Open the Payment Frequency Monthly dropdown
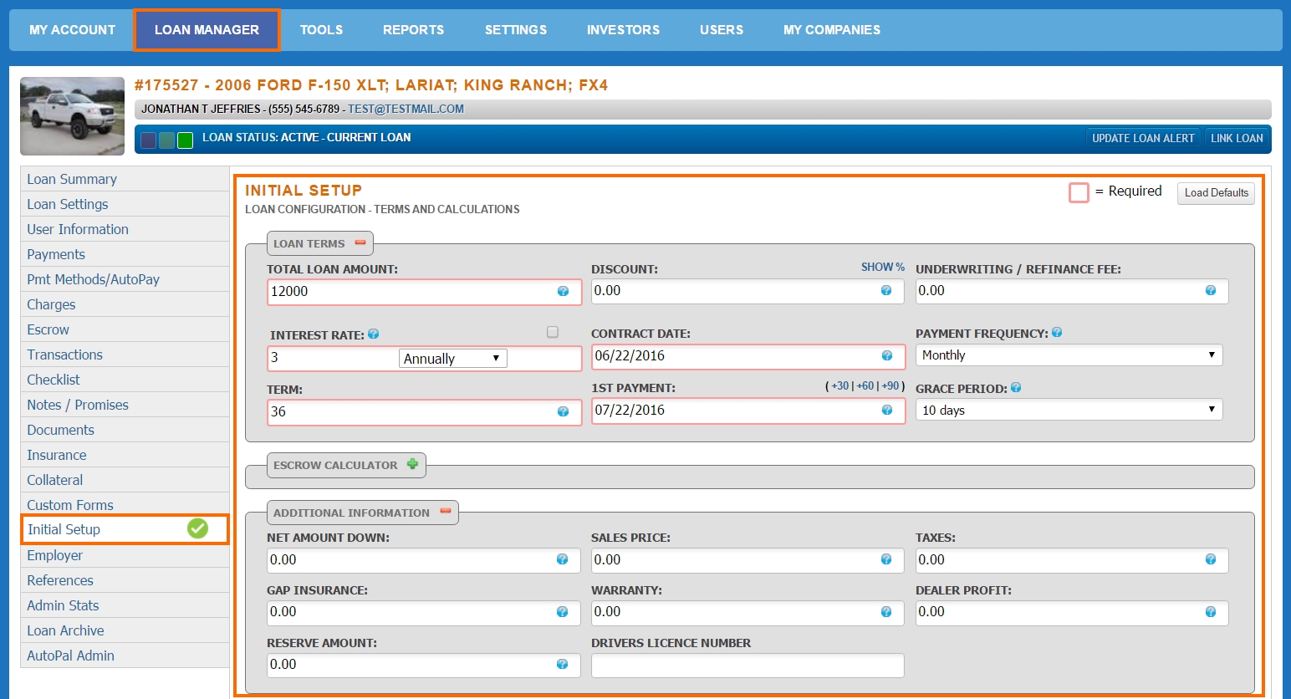 point(1069,355)
